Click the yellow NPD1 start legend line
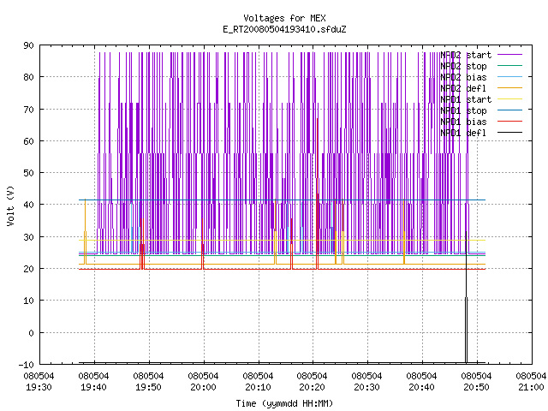Image resolution: width=548 pixels, height=411 pixels. pyautogui.click(x=510, y=99)
